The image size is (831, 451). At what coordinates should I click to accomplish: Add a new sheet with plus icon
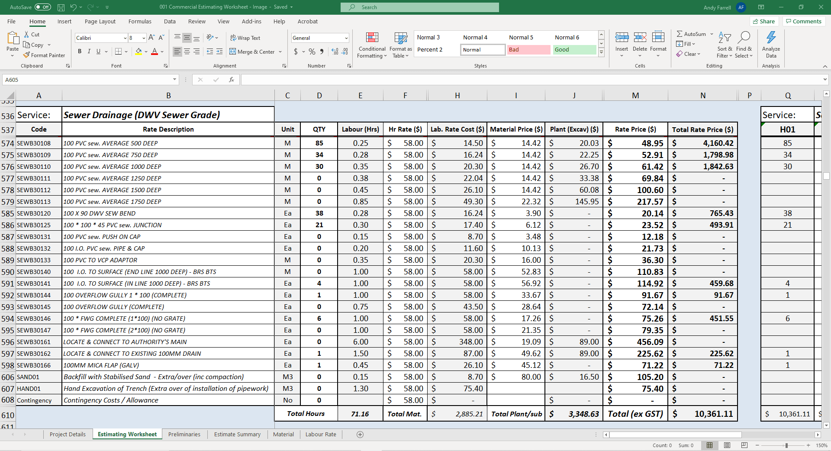pos(360,435)
